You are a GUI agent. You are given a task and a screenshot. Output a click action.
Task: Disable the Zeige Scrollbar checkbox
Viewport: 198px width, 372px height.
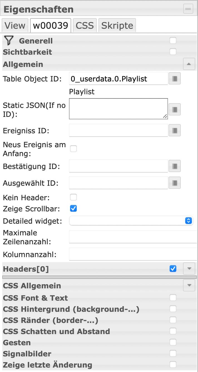(73, 208)
